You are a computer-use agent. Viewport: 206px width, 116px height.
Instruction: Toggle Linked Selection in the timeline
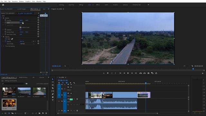tap(67, 83)
